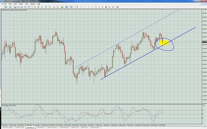Switch chart to Candlesticks mode
The height and width of the screenshot is (129, 207).
point(38,7)
